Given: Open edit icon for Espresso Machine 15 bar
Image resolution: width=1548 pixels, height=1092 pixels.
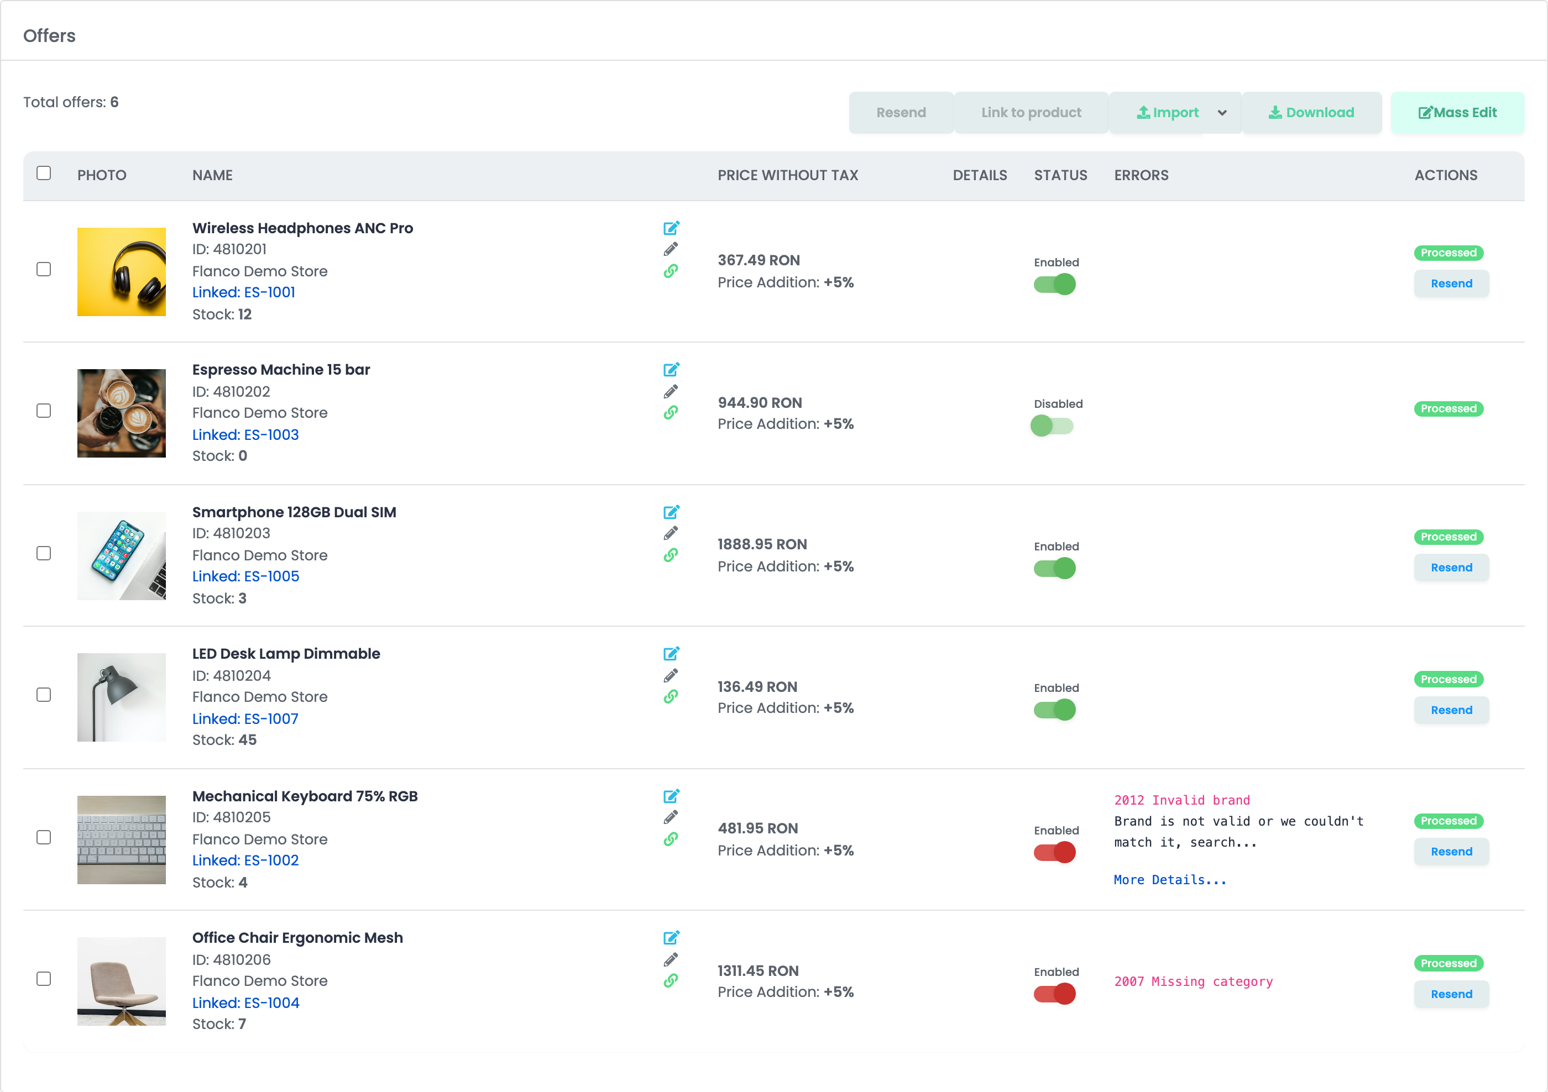Looking at the screenshot, I should [x=671, y=369].
